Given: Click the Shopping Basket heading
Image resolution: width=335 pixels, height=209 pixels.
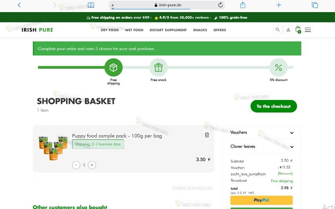Looking at the screenshot, I should coord(76,101).
